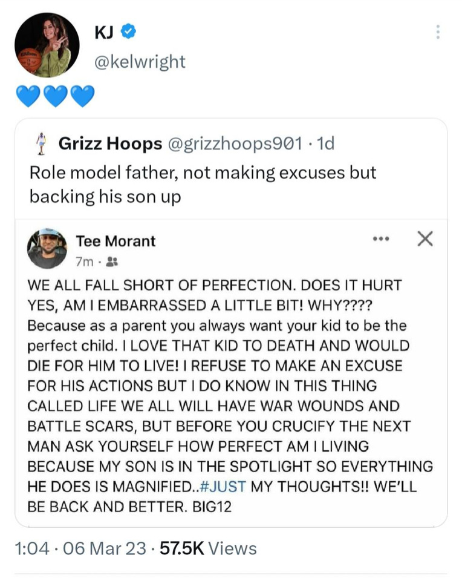This screenshot has width=462, height=578.
Task: Click the friends audience icon below Tee Morant
Action: tap(112, 261)
